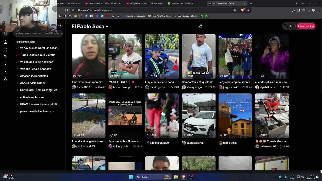Open the Profile icon in sidebar
The image size is (322, 181).
click(x=5, y=79)
